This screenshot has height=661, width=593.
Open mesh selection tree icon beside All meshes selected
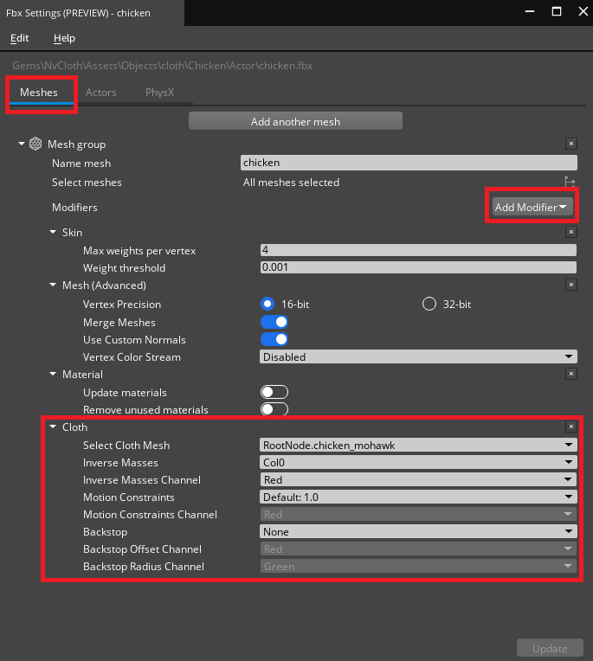pyautogui.click(x=569, y=183)
